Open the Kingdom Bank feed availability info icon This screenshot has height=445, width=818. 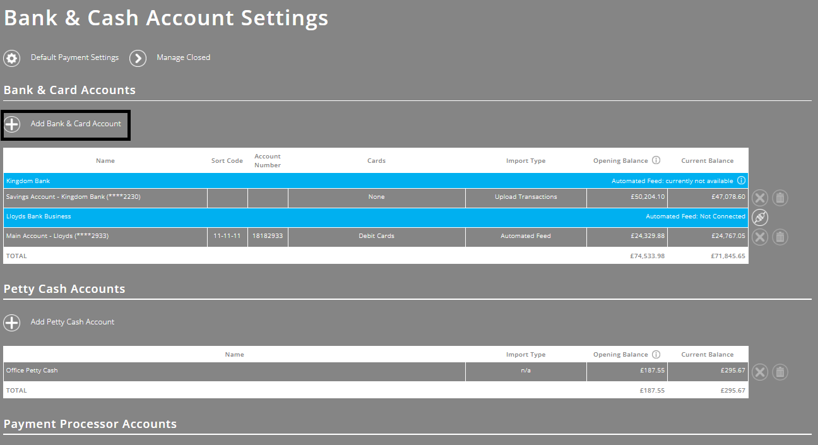point(741,180)
